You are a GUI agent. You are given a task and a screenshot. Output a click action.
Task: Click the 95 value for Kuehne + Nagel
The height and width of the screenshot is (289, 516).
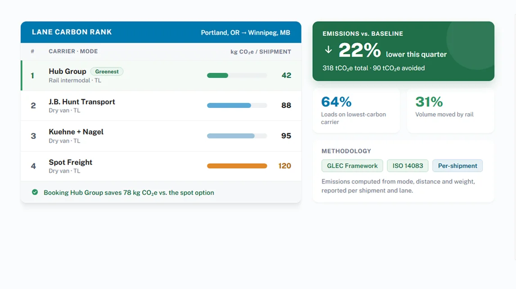(286, 136)
